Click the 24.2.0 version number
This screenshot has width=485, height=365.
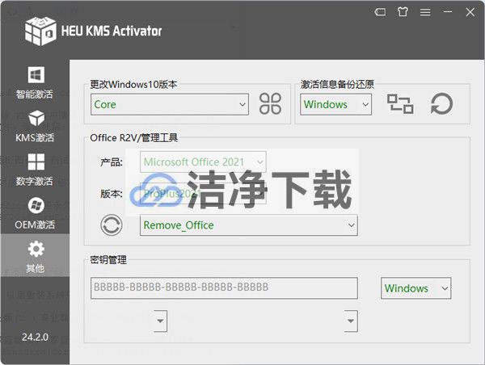pyautogui.click(x=35, y=338)
